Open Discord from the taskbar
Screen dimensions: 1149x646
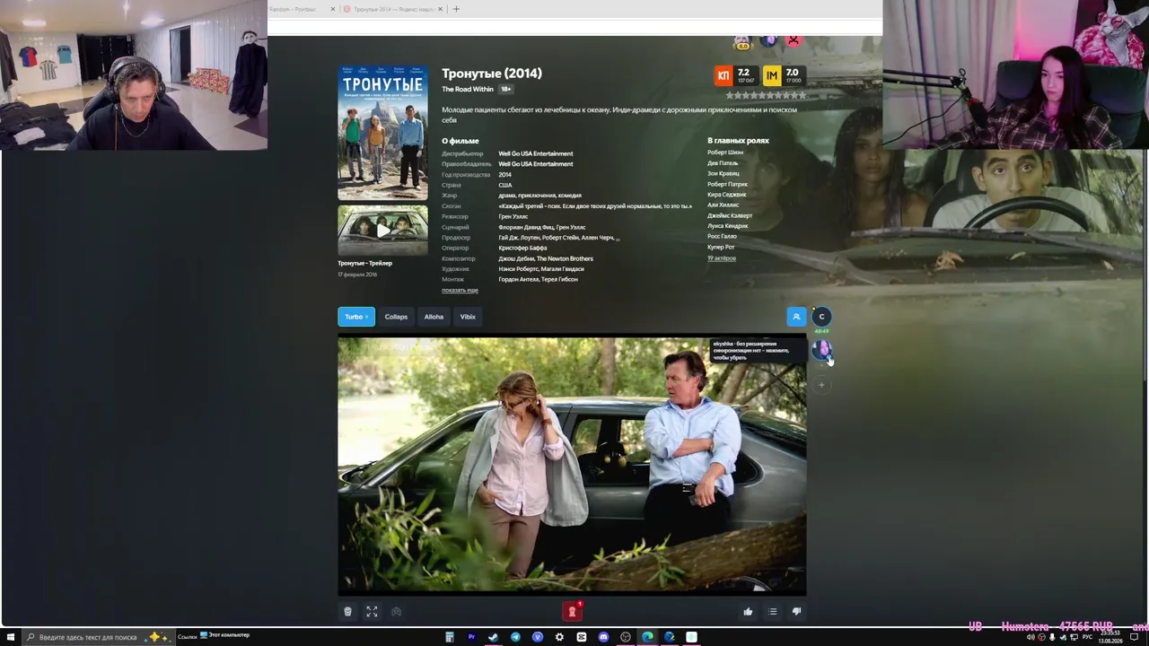[603, 637]
